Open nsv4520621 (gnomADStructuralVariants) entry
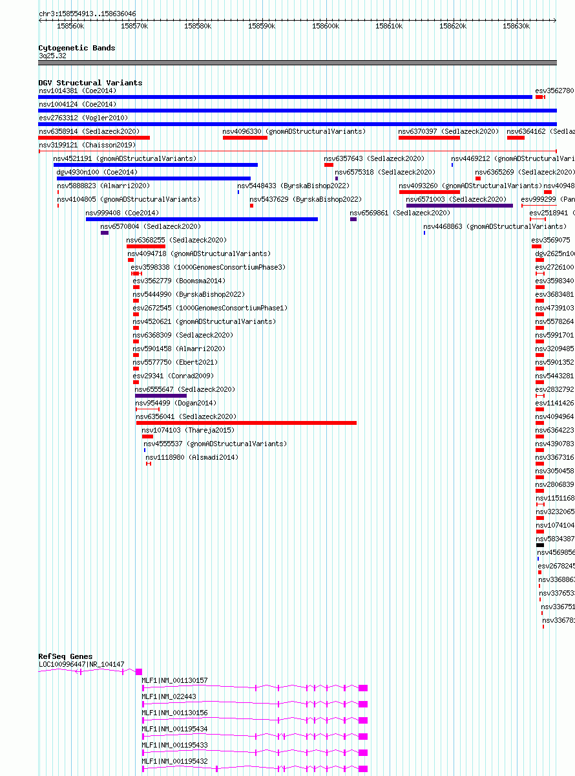The width and height of the screenshot is (575, 776). tap(205, 321)
